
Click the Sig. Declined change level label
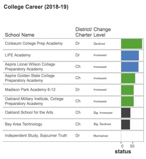102,124
